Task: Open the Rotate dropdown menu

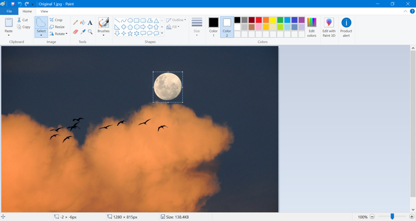Action: pos(58,34)
